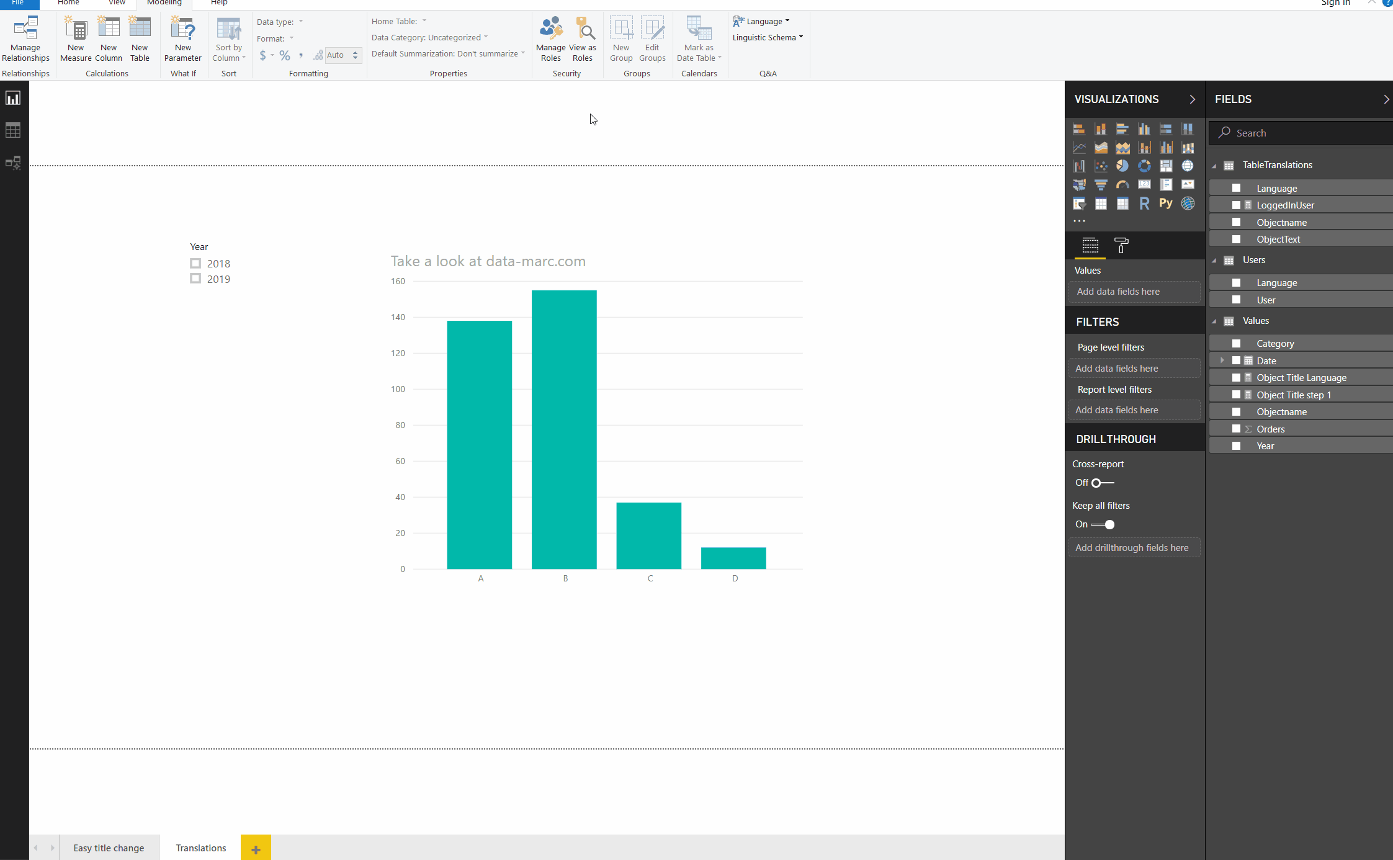Open the Model view in left sidebar
This screenshot has height=860, width=1393.
12,163
